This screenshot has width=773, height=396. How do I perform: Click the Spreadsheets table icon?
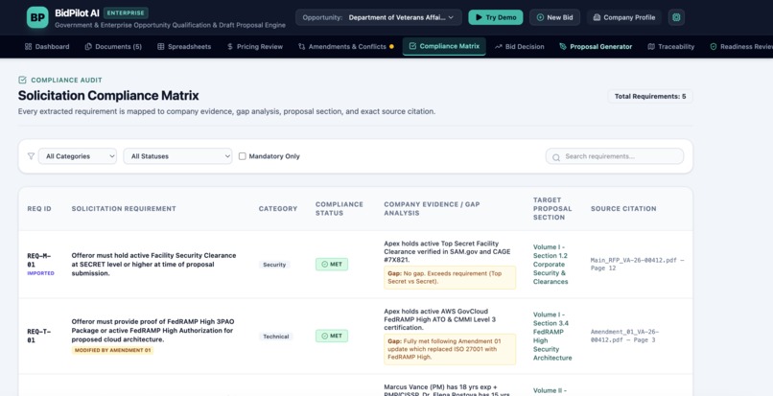pos(161,46)
